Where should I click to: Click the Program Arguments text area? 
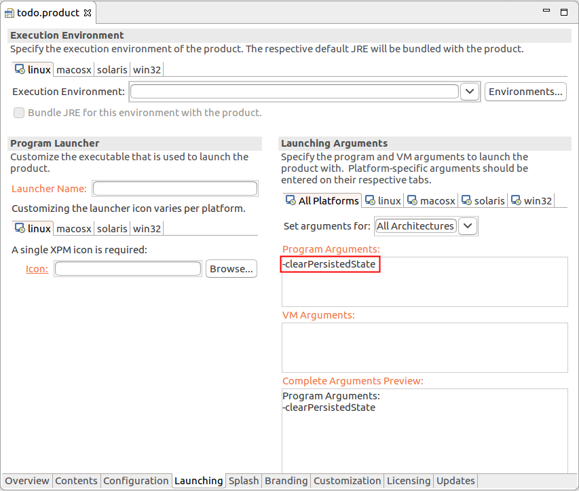[425, 282]
